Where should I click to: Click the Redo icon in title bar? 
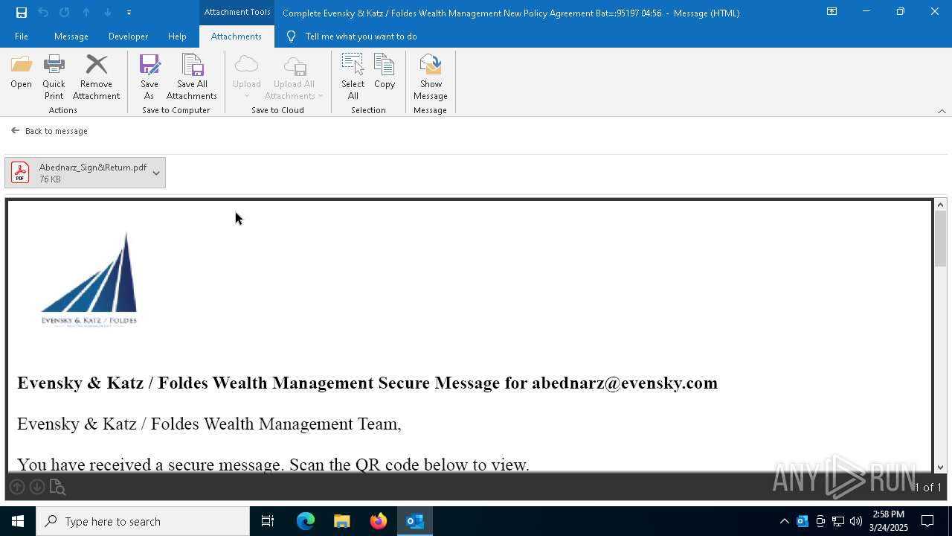pyautogui.click(x=64, y=13)
